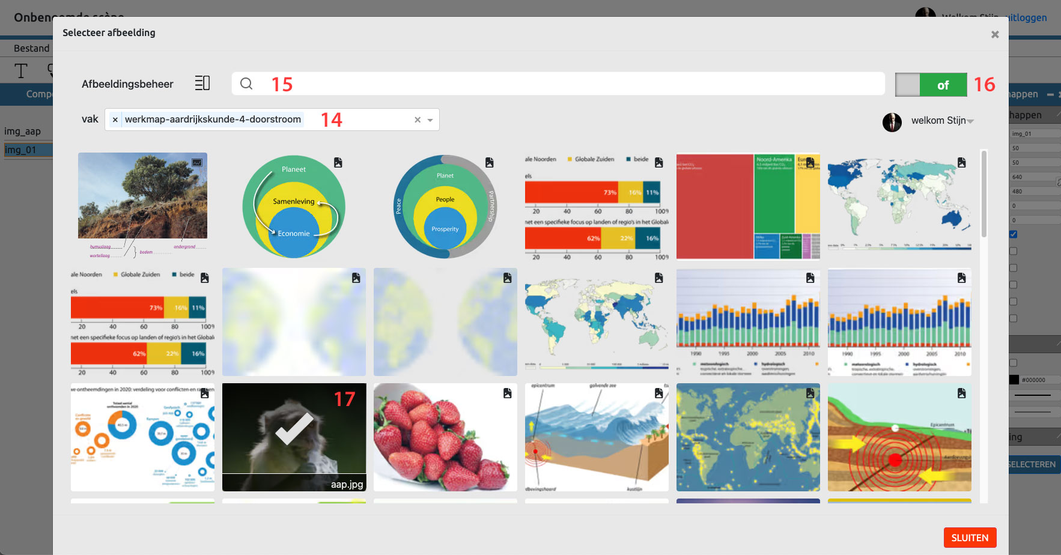
Task: Open file icon on strawberries thumbnail
Action: tap(508, 393)
